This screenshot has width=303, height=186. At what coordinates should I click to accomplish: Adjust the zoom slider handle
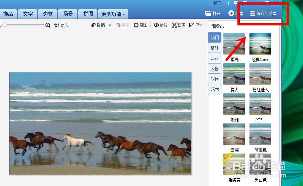point(5,25)
